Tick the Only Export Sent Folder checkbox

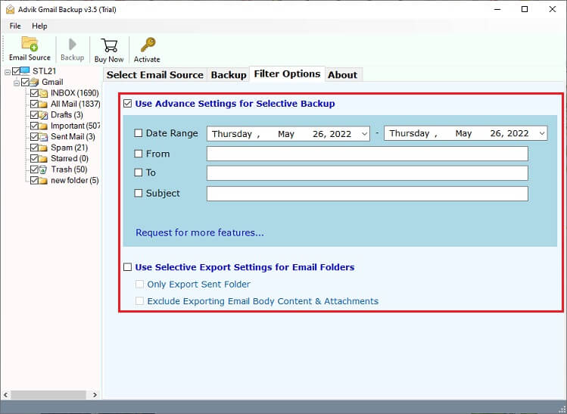point(139,284)
